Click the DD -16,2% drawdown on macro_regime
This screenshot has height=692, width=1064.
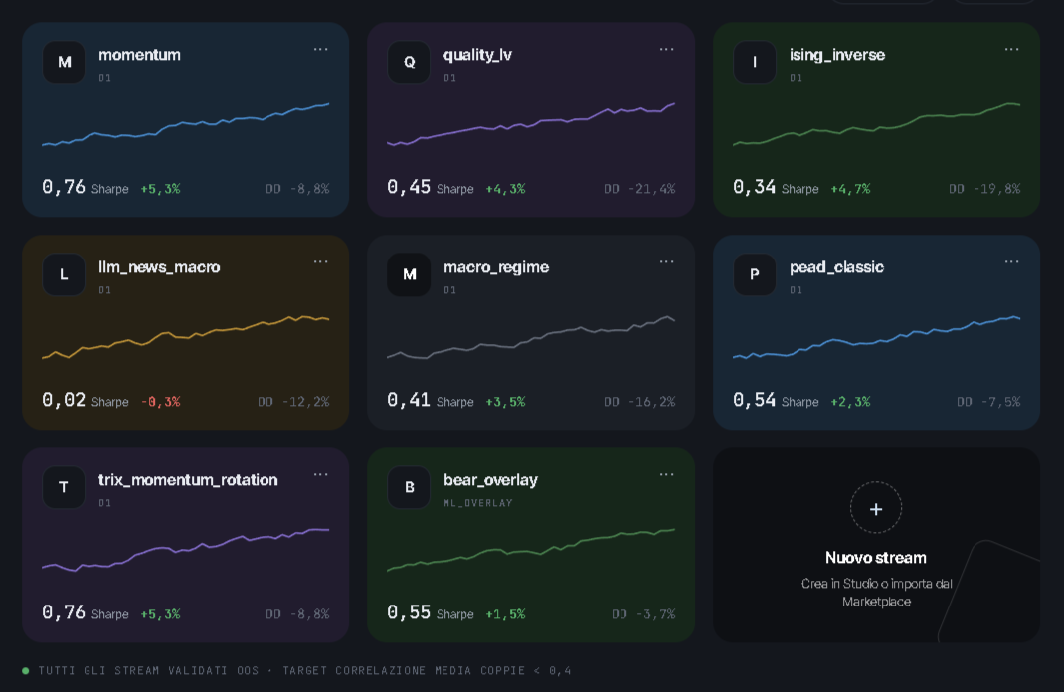(640, 402)
